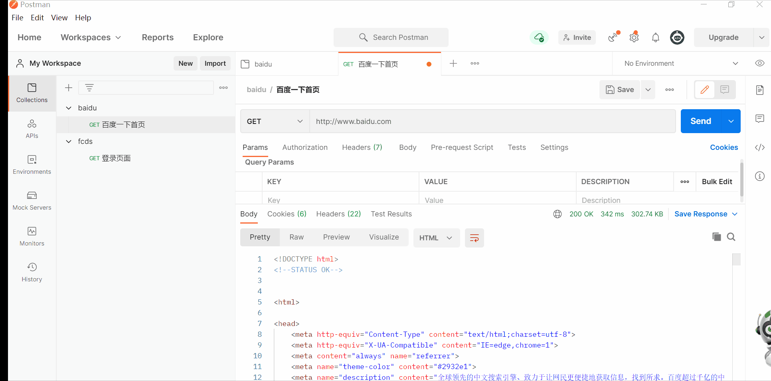Toggle word wrap in response body
The height and width of the screenshot is (381, 771).
474,238
